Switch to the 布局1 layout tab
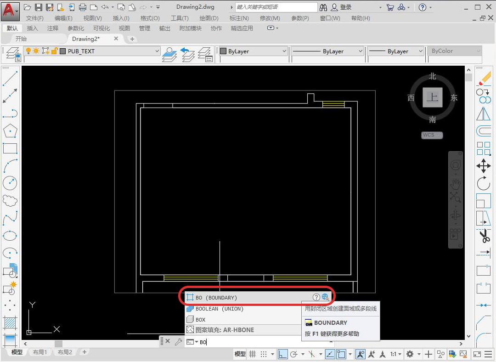 click(40, 352)
